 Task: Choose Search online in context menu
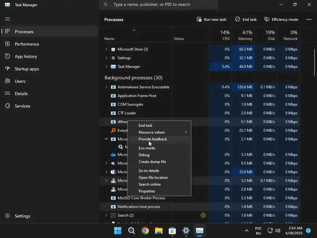[x=159, y=184]
